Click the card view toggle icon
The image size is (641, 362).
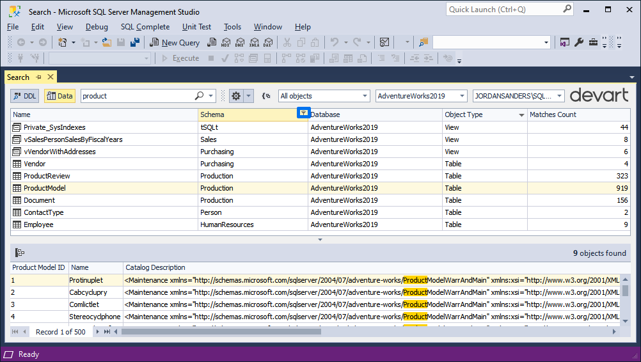[20, 253]
